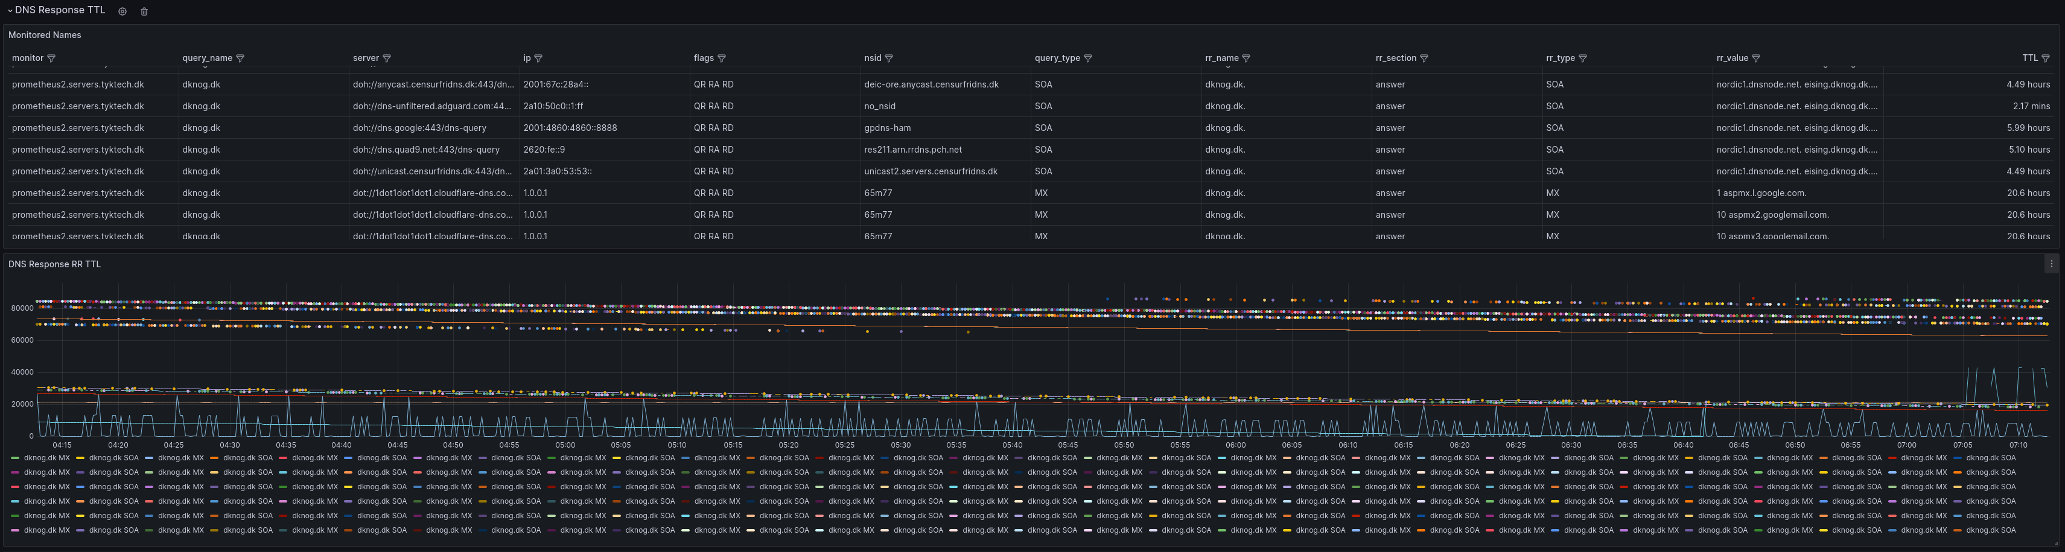Click the filter icon beside server
Viewport: 2065px width, 552px height.
tap(387, 59)
